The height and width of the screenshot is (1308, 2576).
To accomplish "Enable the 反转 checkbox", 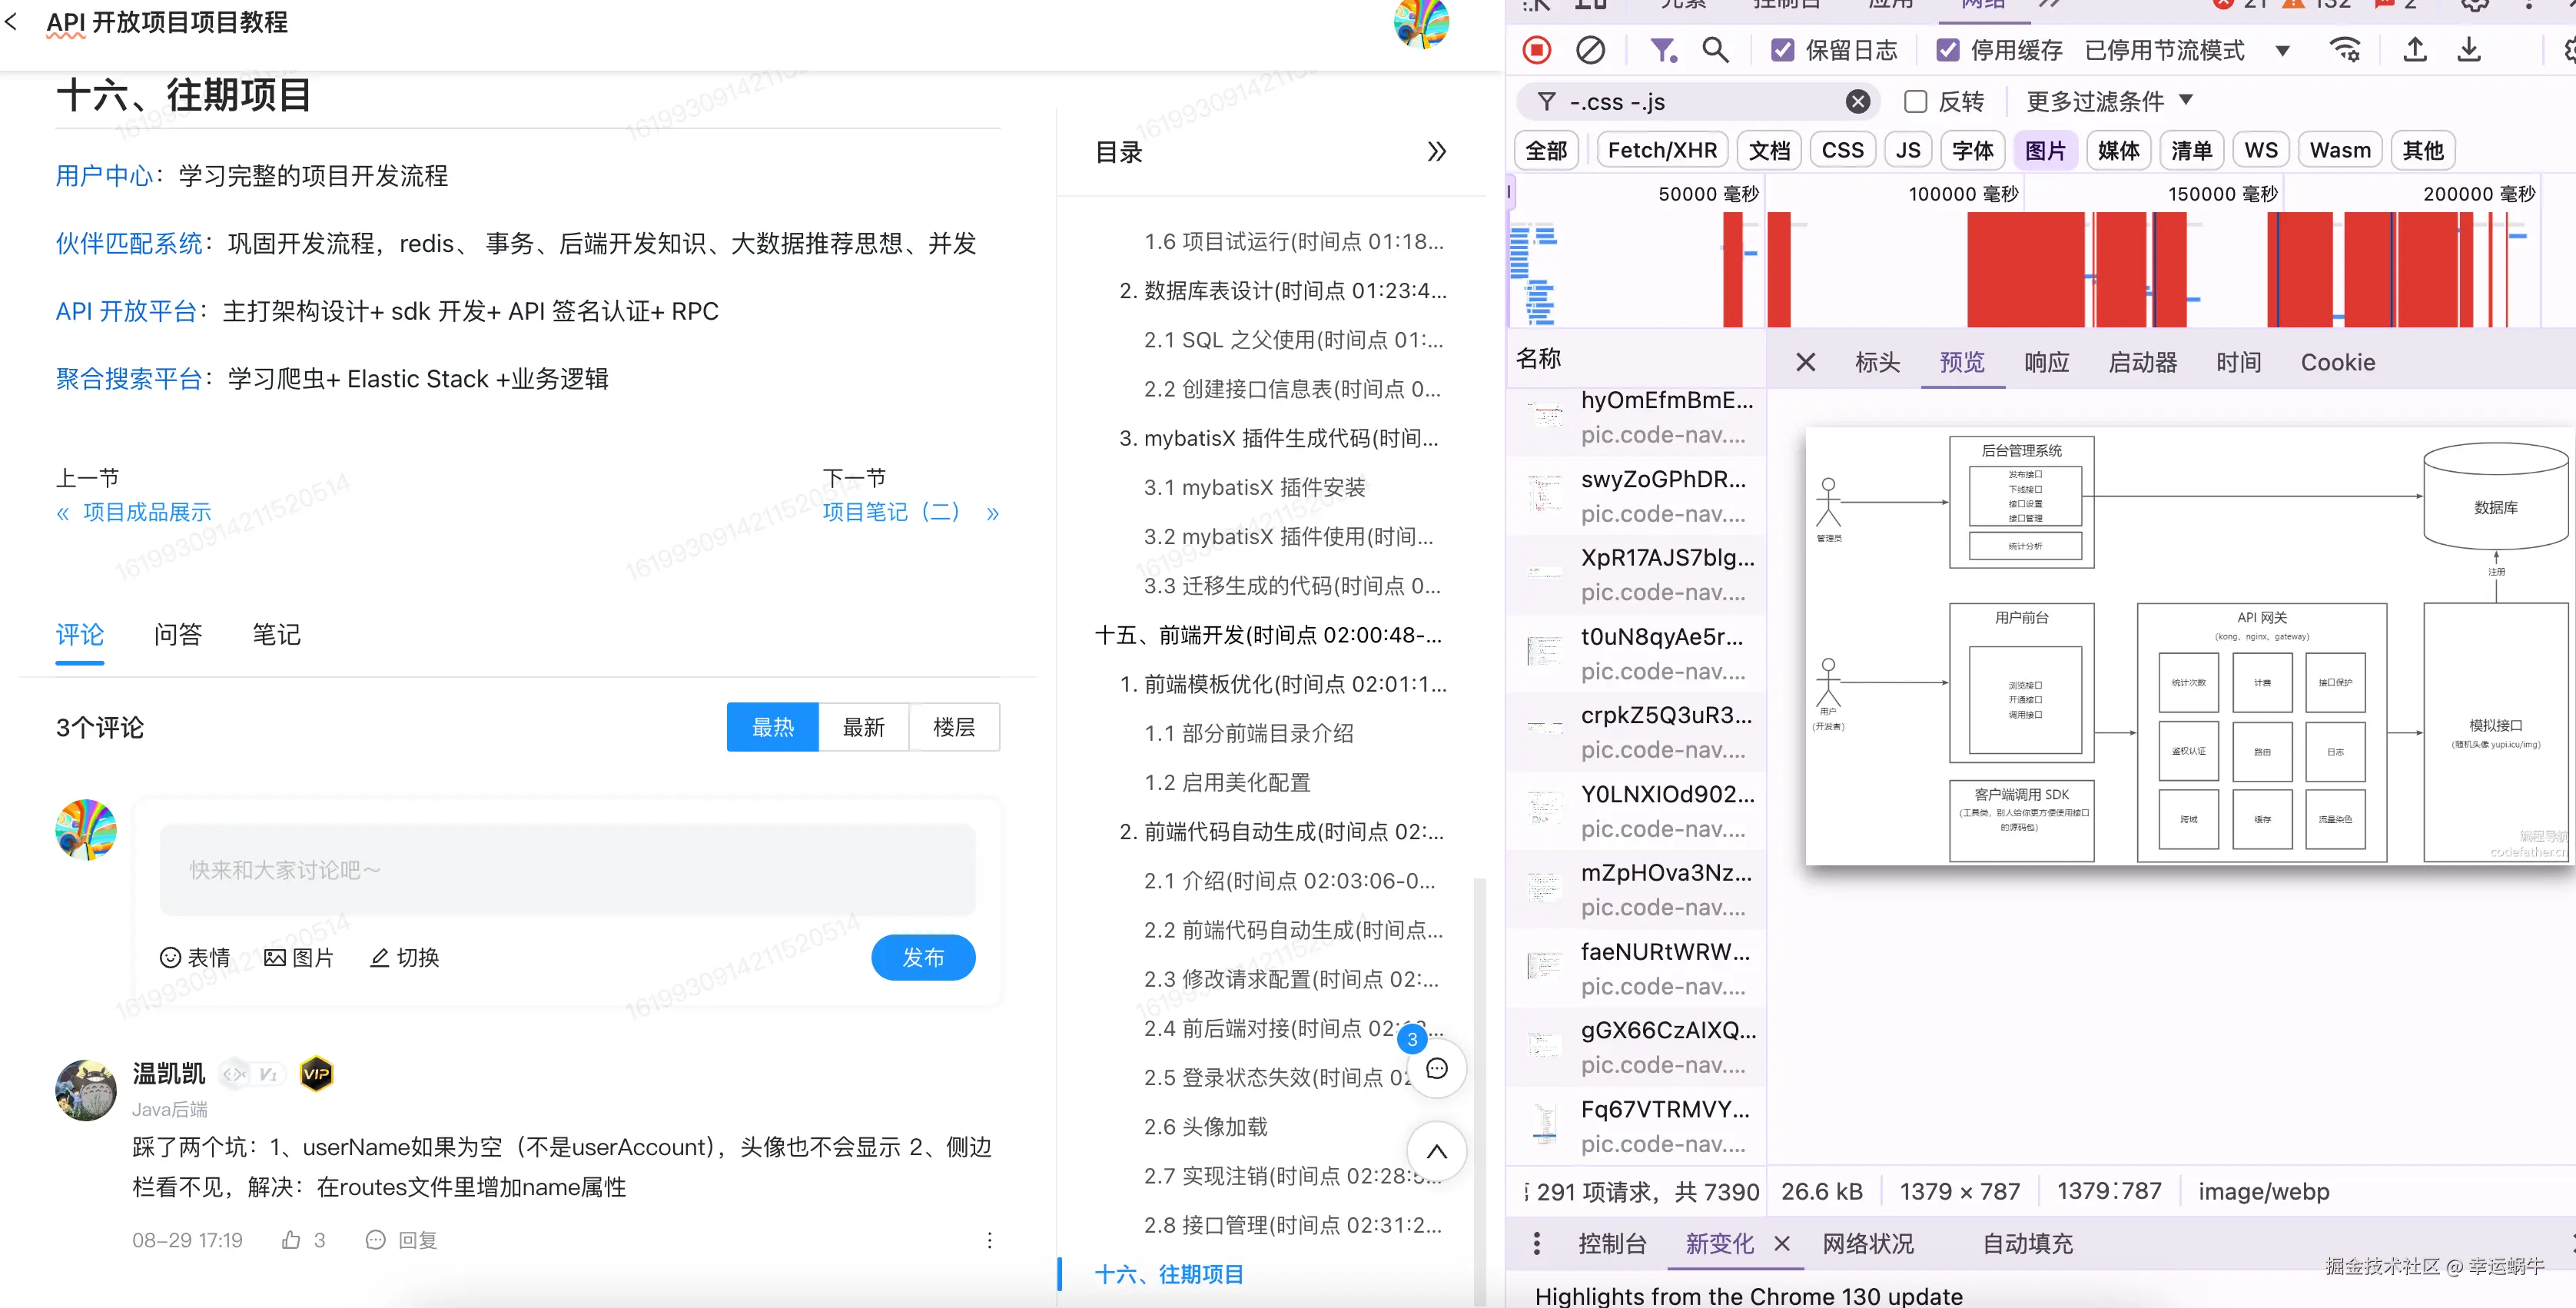I will click(x=1915, y=101).
